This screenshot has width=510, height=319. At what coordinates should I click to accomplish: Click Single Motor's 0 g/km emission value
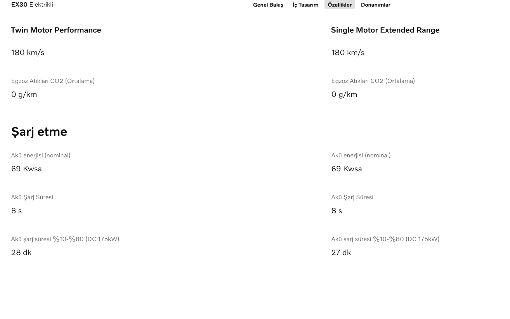pos(344,94)
